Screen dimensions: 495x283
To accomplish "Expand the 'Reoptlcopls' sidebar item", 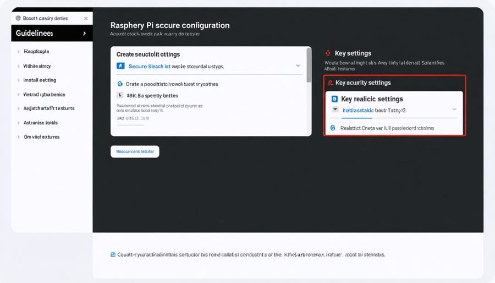I will [x=18, y=52].
